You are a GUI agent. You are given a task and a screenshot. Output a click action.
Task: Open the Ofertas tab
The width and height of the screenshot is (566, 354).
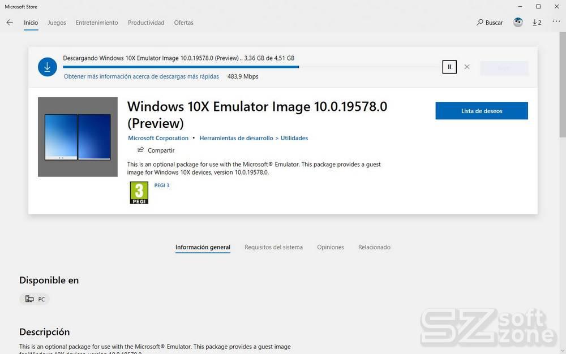tap(184, 23)
